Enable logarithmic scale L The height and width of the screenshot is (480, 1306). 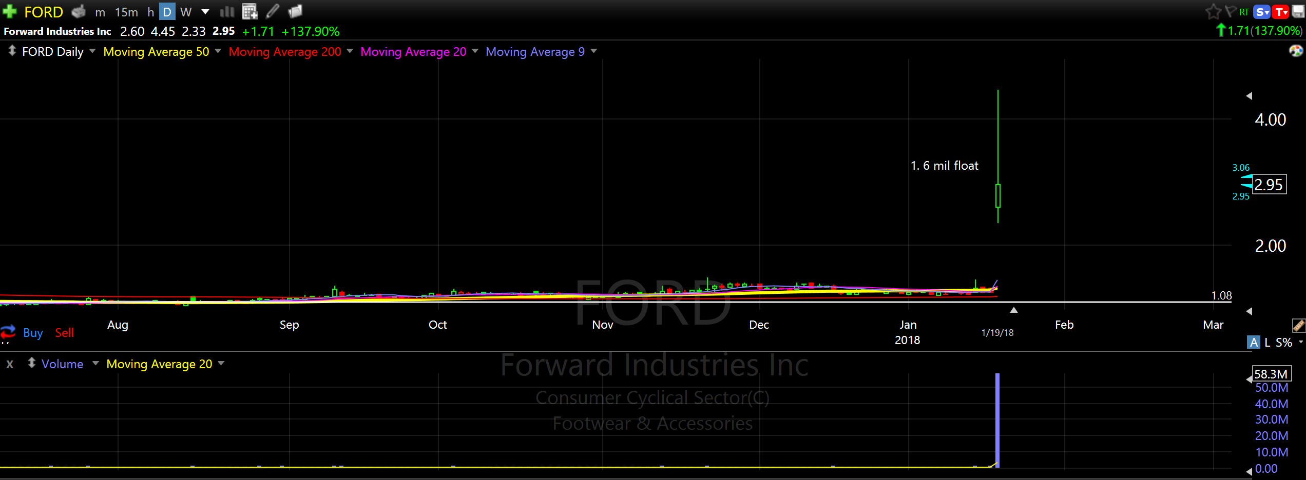(1267, 343)
